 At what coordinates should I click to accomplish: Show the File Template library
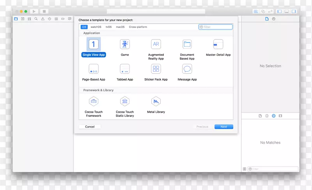[x=260, y=116]
